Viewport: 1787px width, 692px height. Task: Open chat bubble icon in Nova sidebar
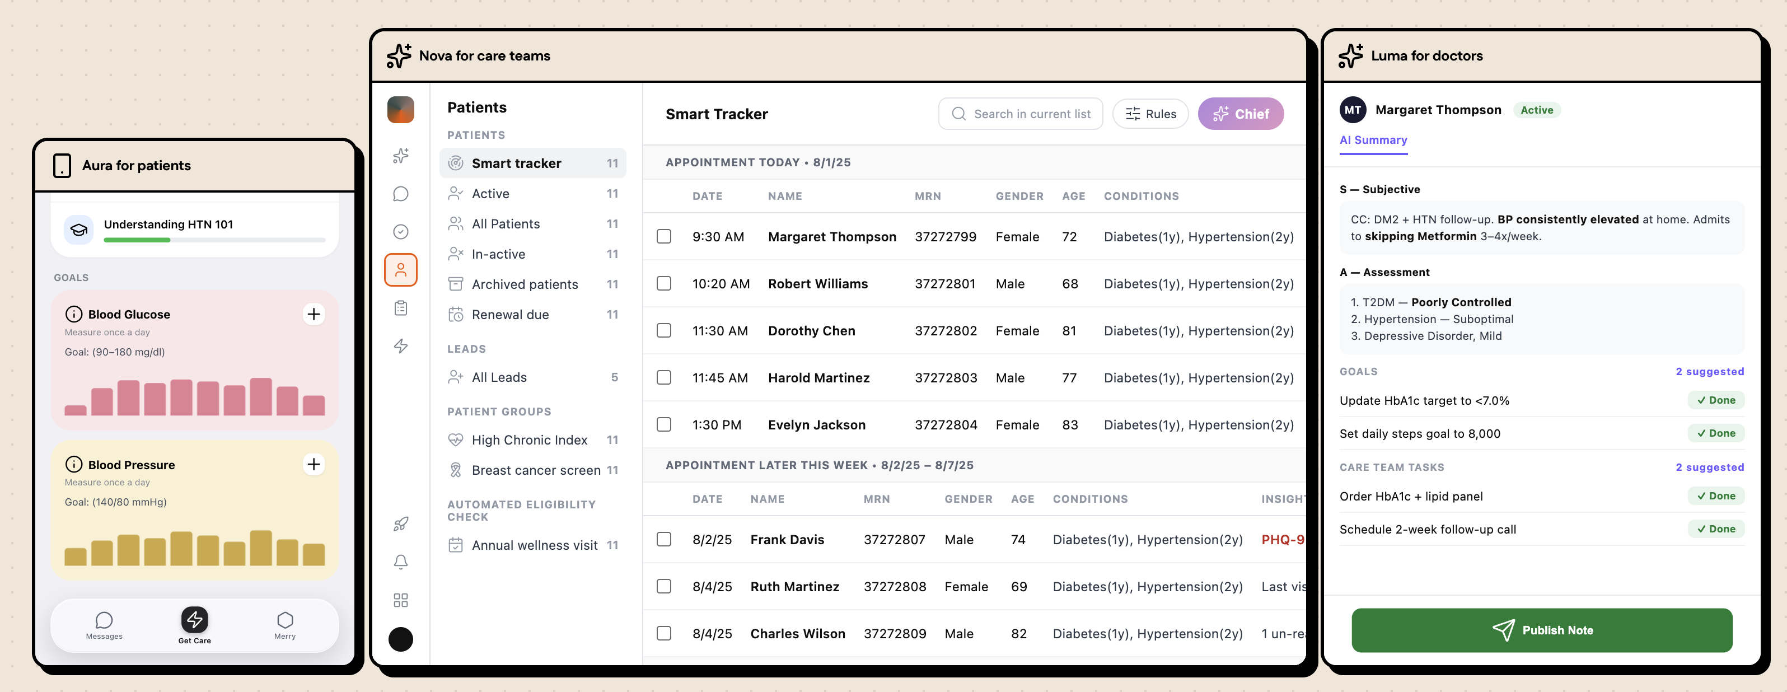[x=400, y=194]
